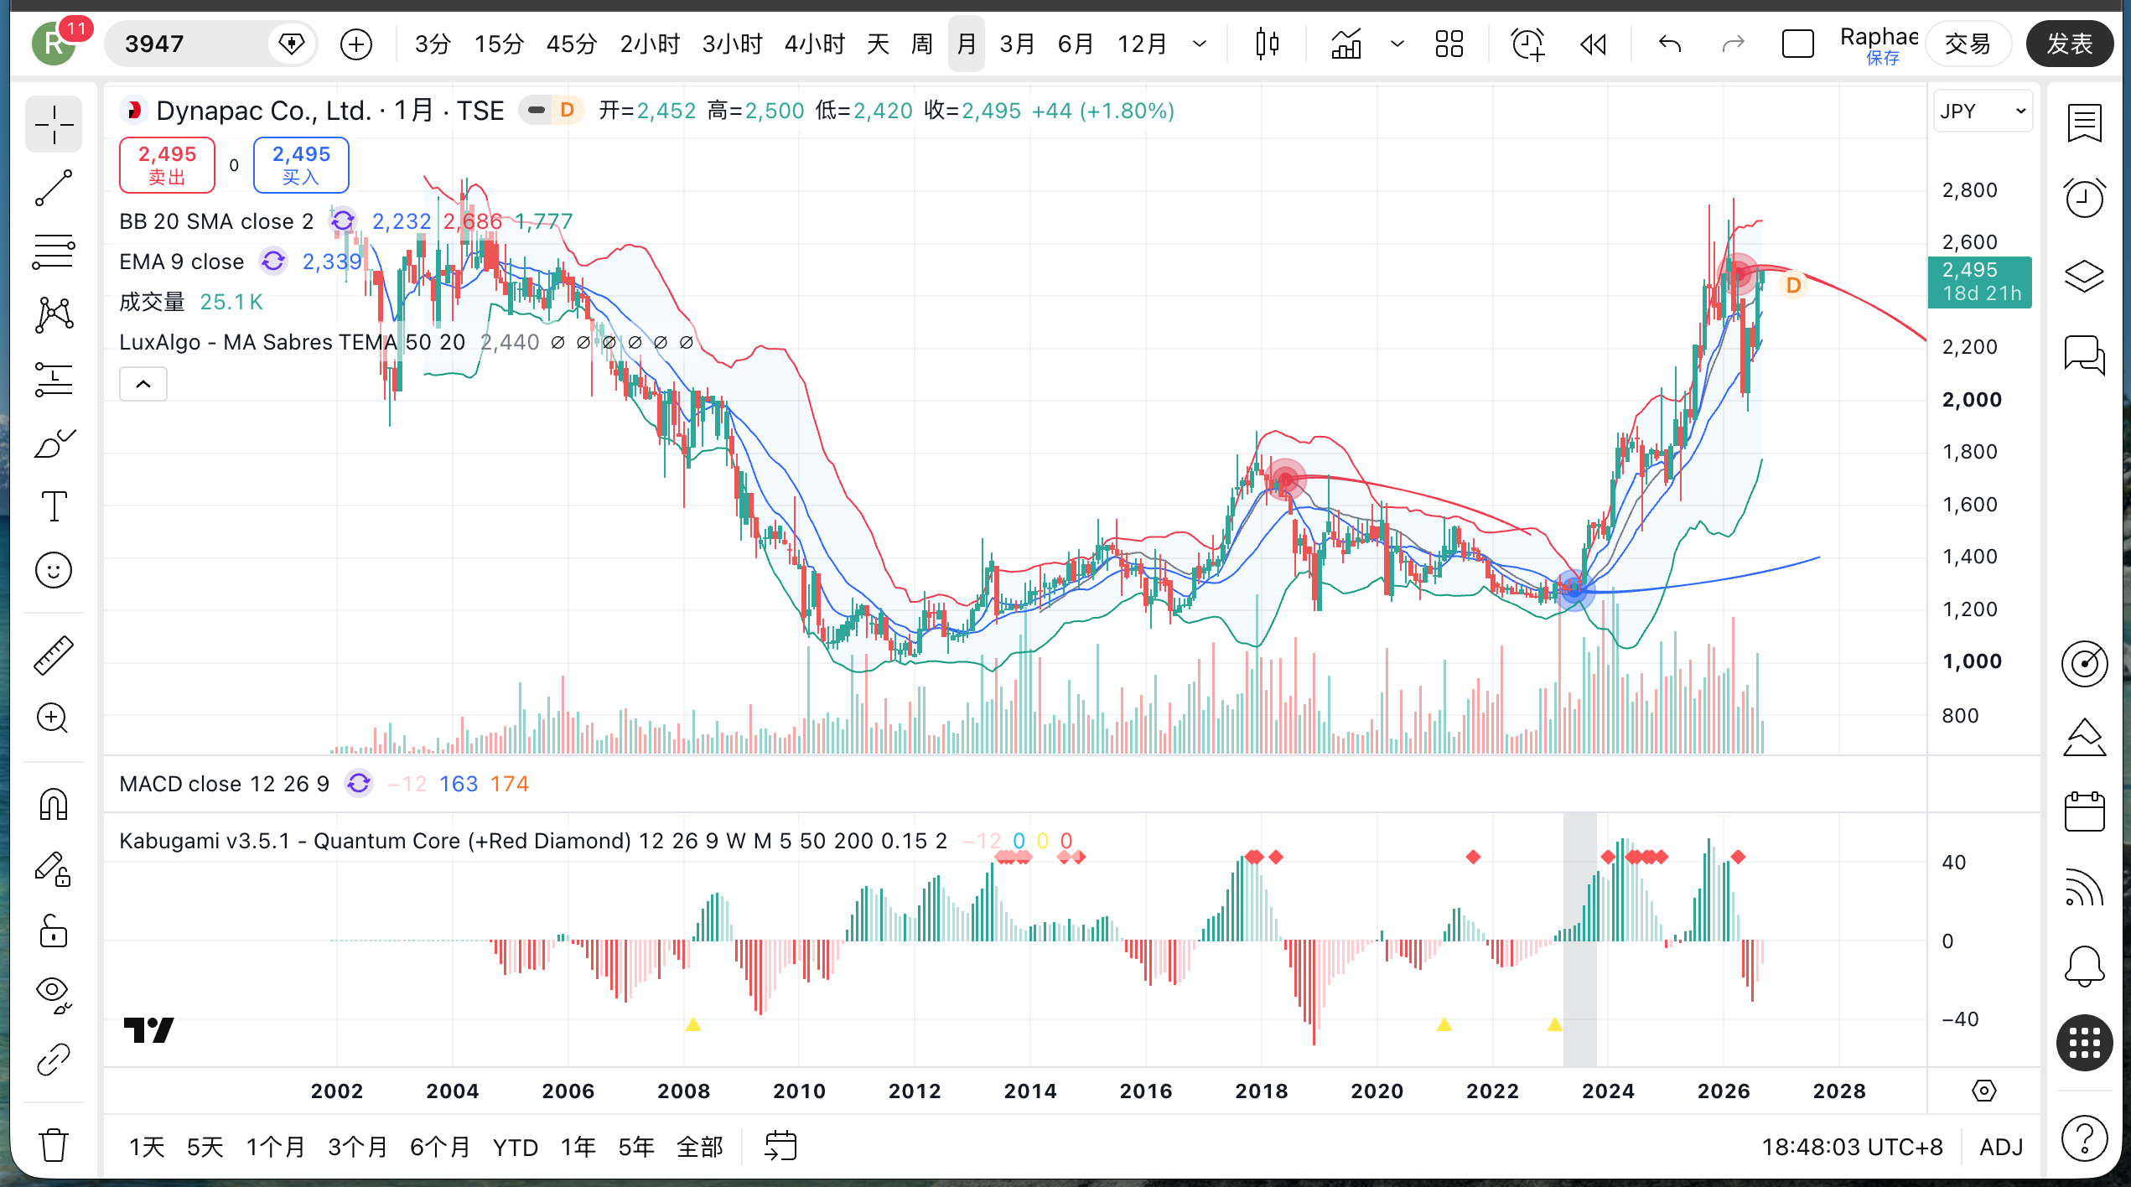Screen dimensions: 2131x1187
Task: Open the apps grid menu
Action: (2084, 1043)
